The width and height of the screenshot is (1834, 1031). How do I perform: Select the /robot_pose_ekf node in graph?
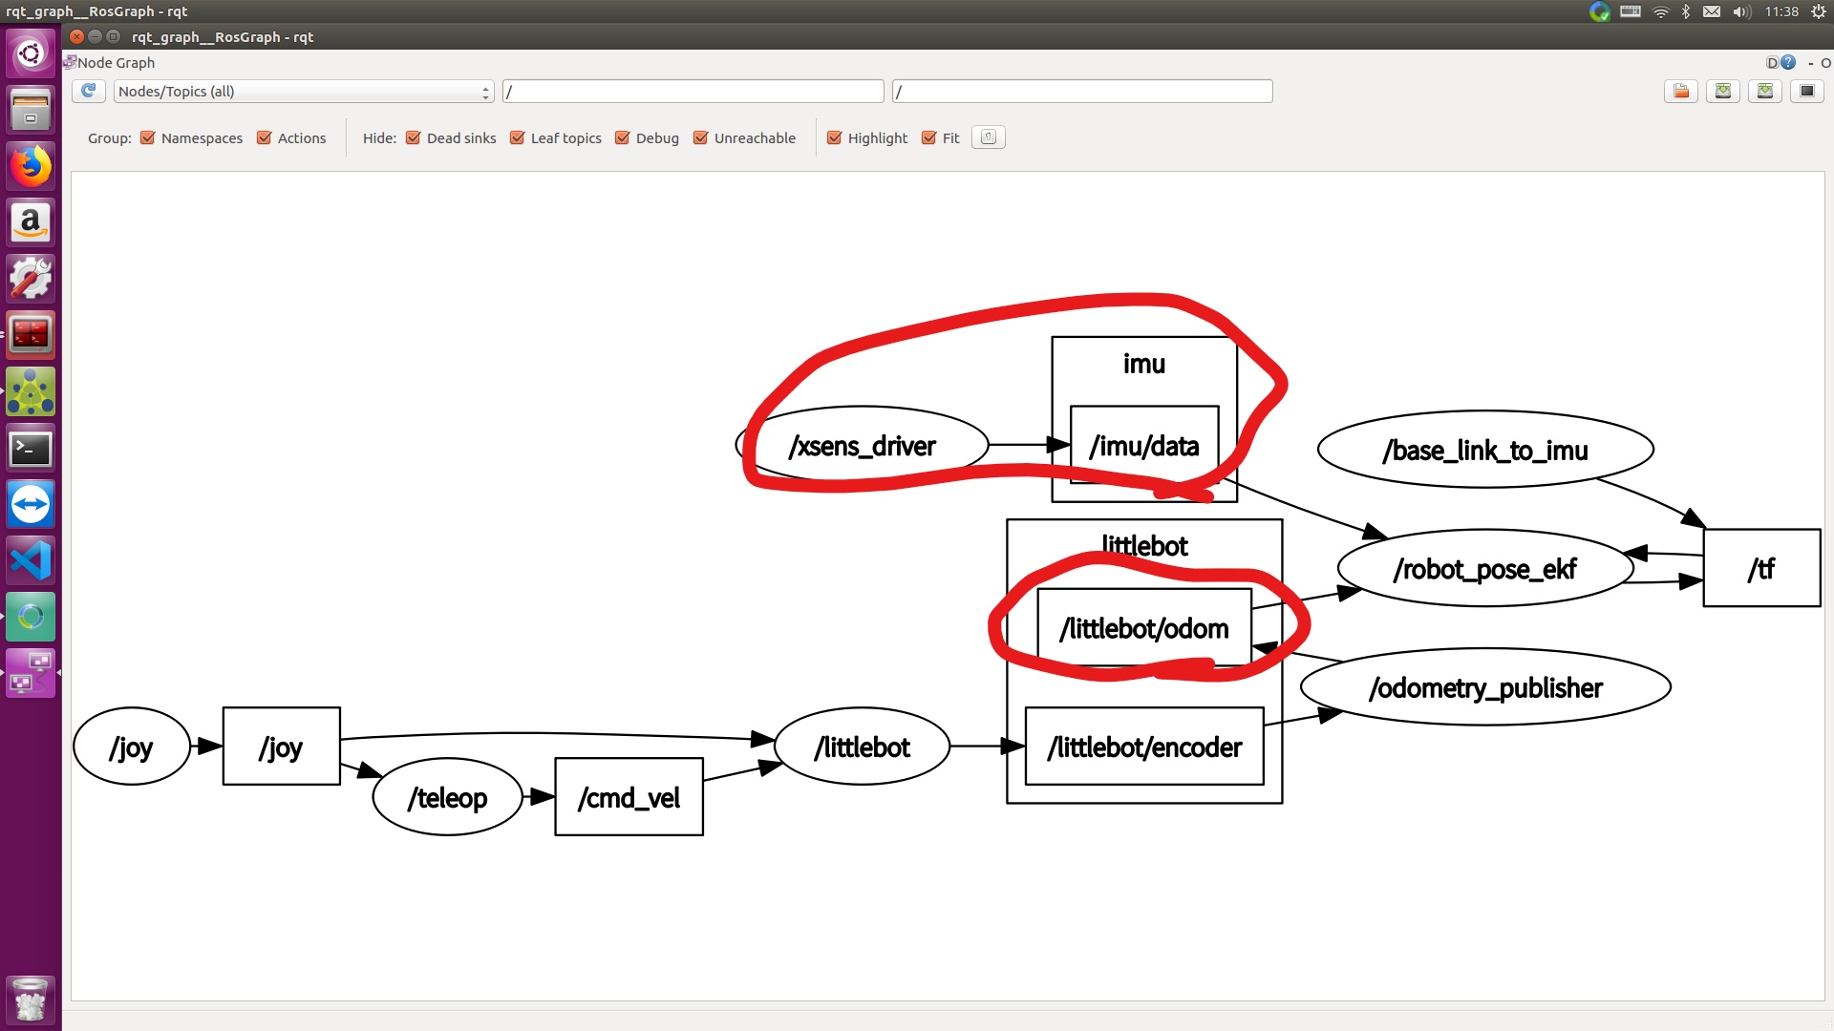1484,569
